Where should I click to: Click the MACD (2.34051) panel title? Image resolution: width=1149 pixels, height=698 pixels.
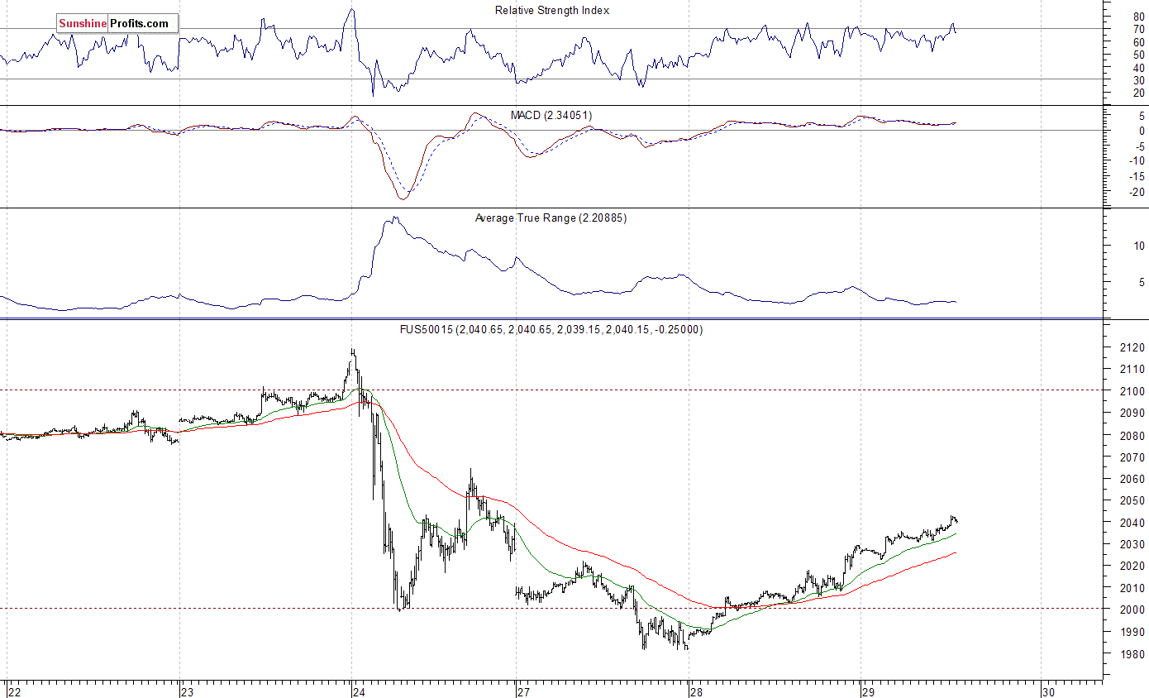551,115
